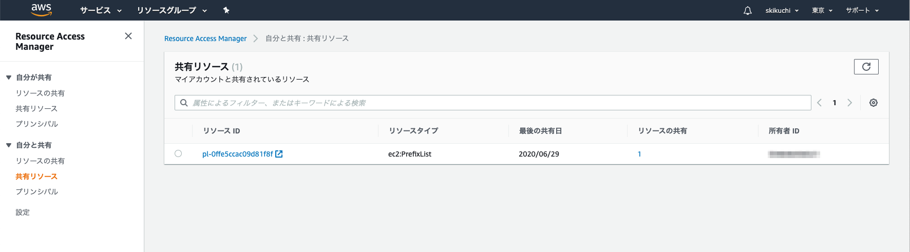
Task: Collapse the 自分と共有 section
Action: tap(9, 145)
